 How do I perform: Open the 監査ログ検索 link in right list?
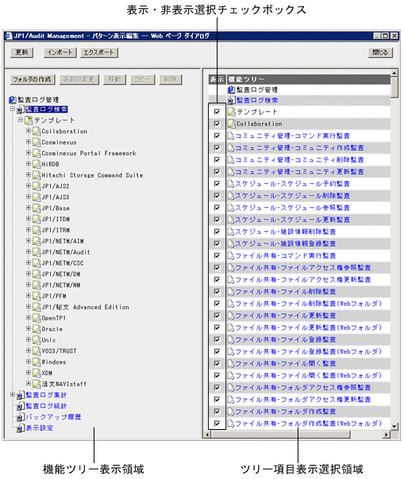(257, 100)
